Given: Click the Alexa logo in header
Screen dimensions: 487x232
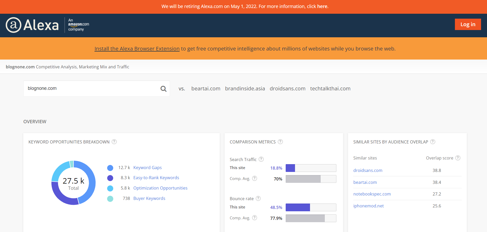Looking at the screenshot, I should 32,25.
